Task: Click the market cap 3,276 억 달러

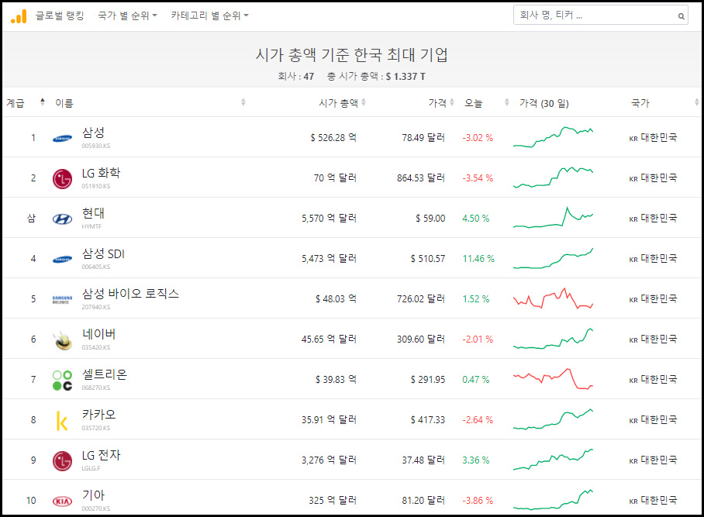Action: [x=329, y=460]
